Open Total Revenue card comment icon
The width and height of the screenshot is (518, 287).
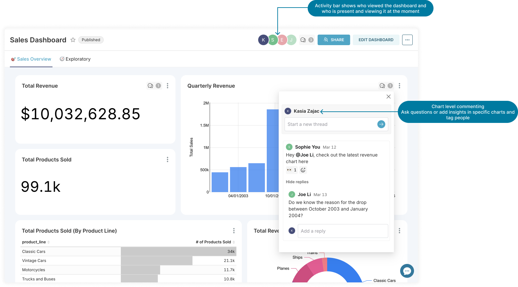point(151,86)
